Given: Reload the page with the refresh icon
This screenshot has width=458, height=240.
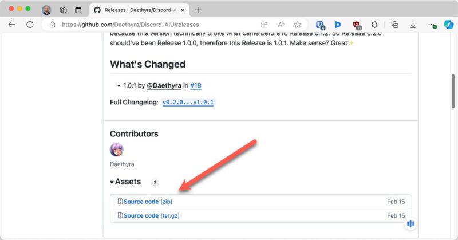Looking at the screenshot, I should [x=30, y=25].
